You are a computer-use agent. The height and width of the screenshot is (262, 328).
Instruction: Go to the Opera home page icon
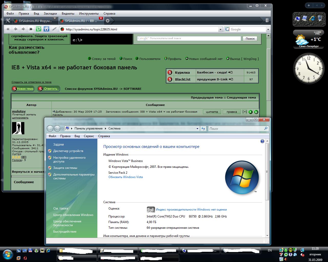pos(46,29)
